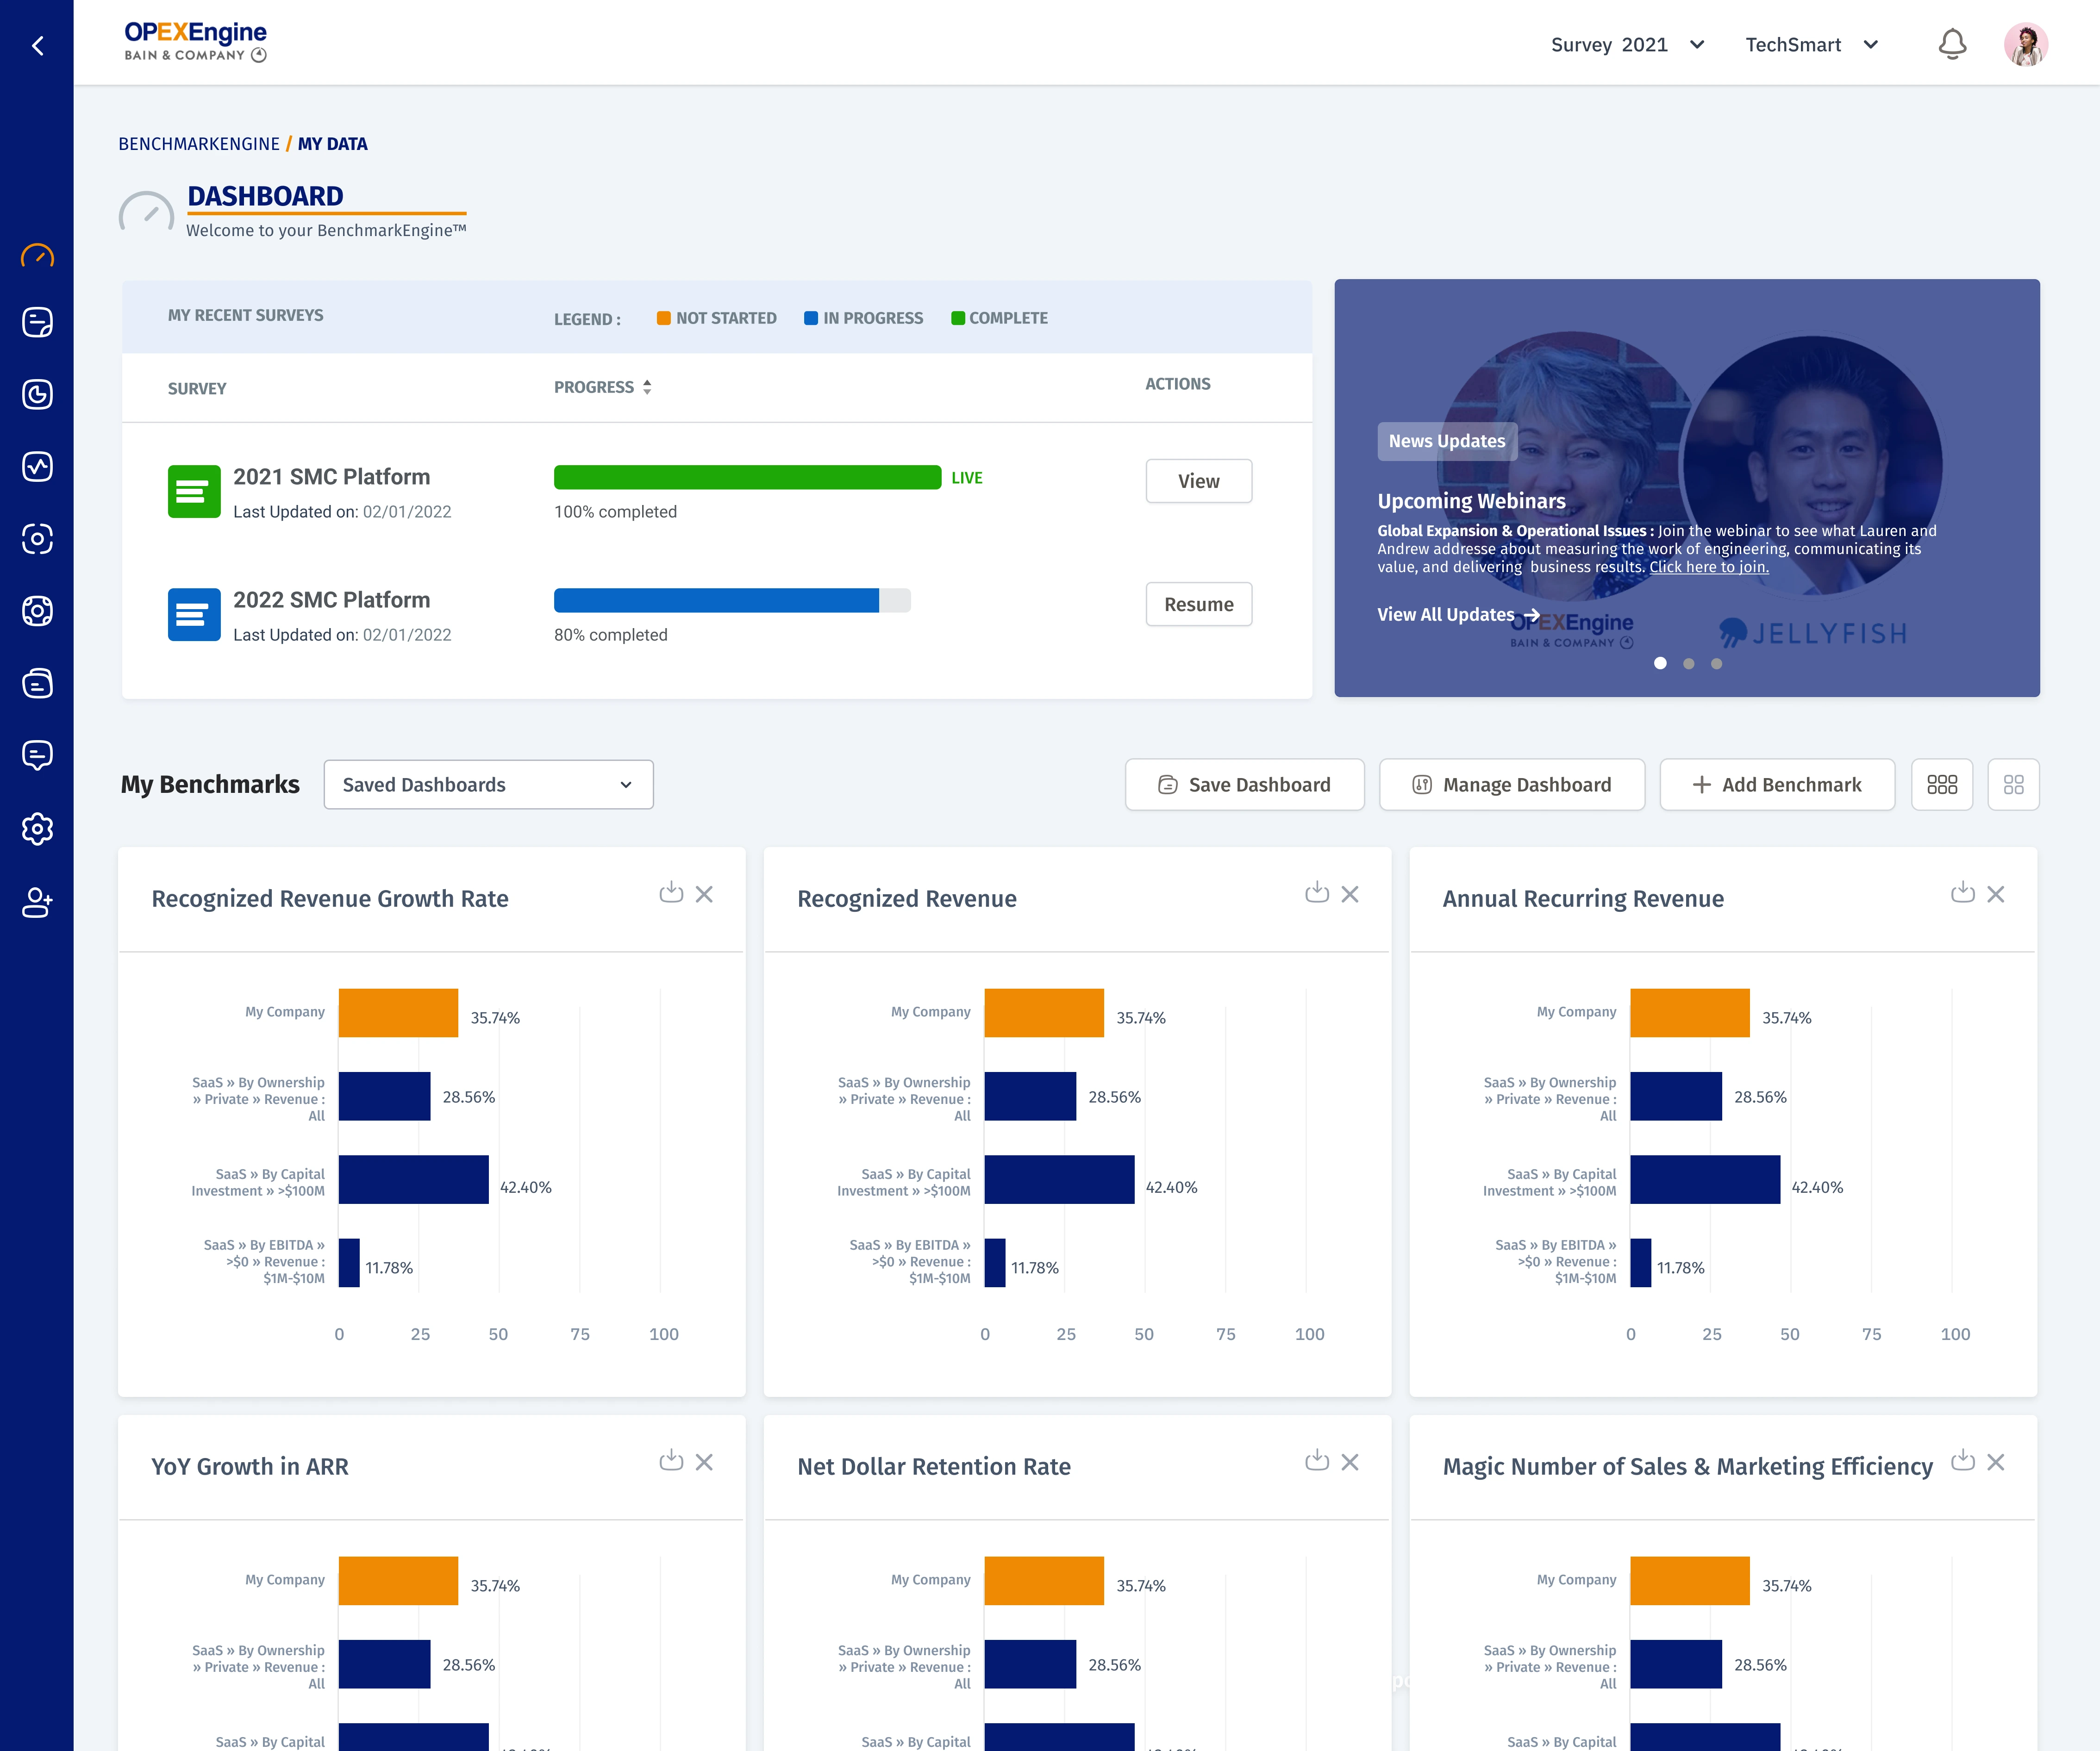This screenshot has height=1751, width=2100.
Task: Download Recognized Revenue Growth Rate chart
Action: [x=671, y=892]
